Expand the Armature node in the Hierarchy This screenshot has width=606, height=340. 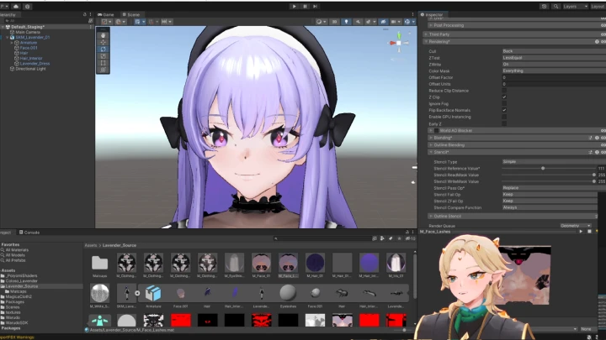pos(12,43)
